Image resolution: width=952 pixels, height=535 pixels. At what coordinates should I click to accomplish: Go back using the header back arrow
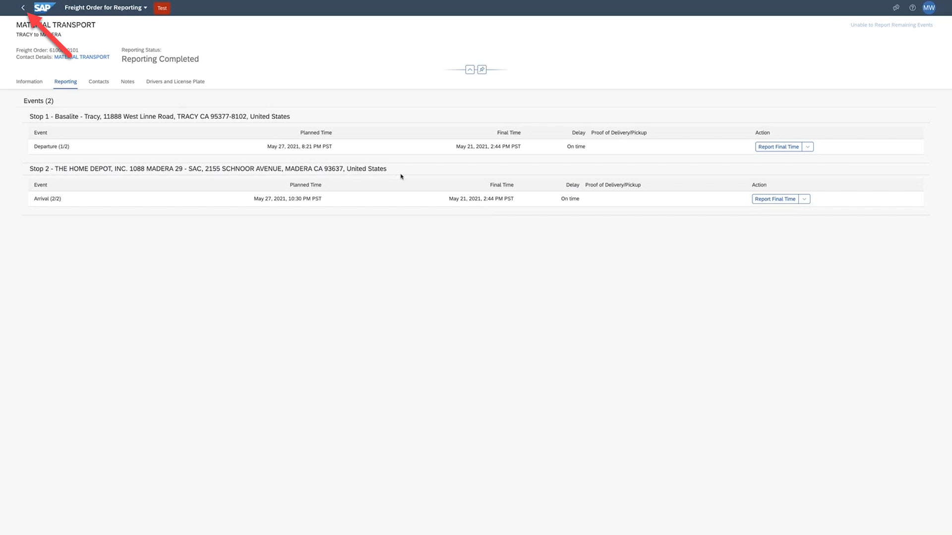[23, 8]
